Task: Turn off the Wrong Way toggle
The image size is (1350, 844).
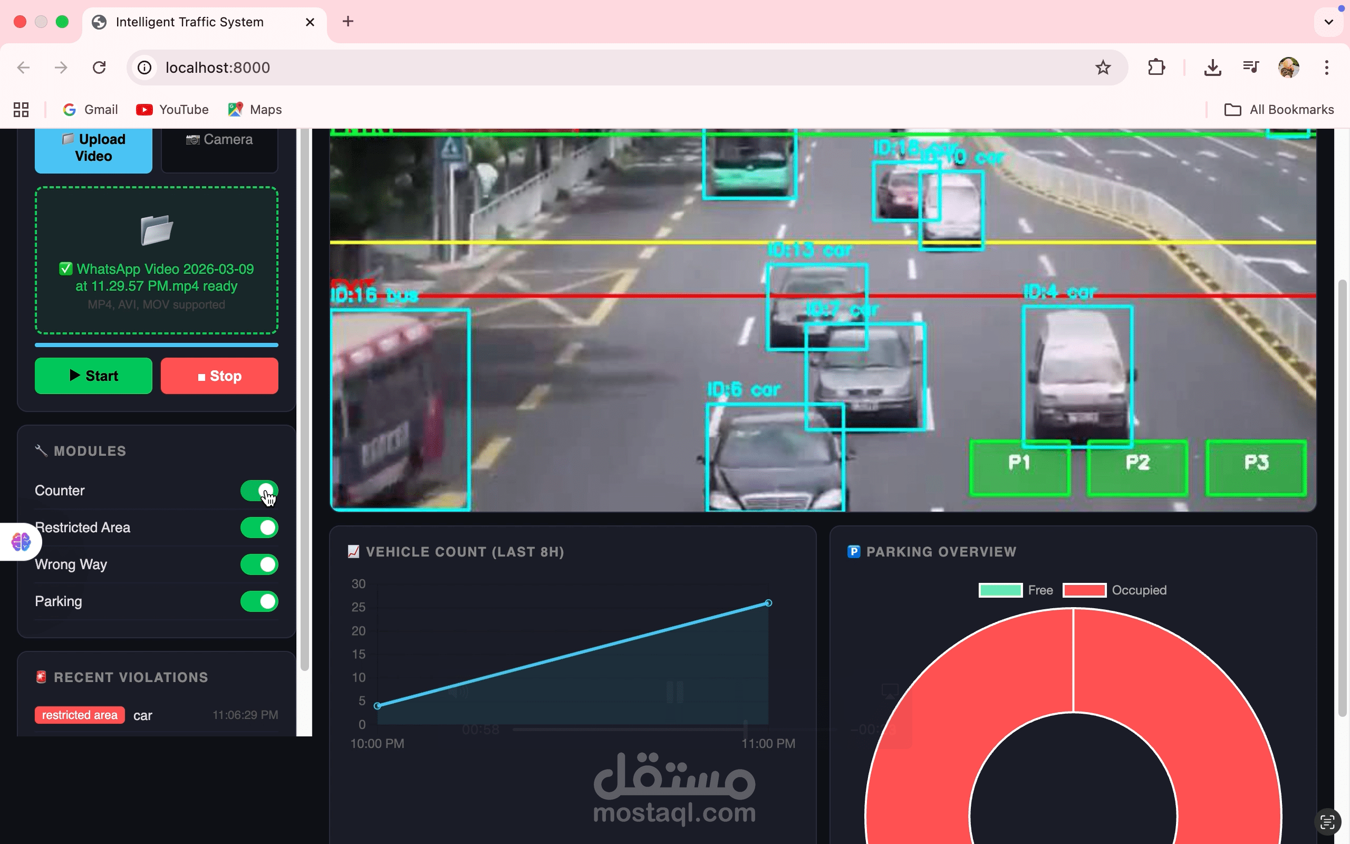Action: (x=259, y=564)
